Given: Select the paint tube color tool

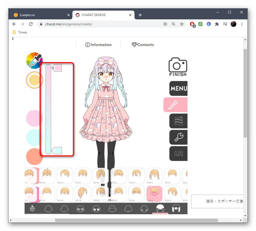Looking at the screenshot, I should click(176, 105).
